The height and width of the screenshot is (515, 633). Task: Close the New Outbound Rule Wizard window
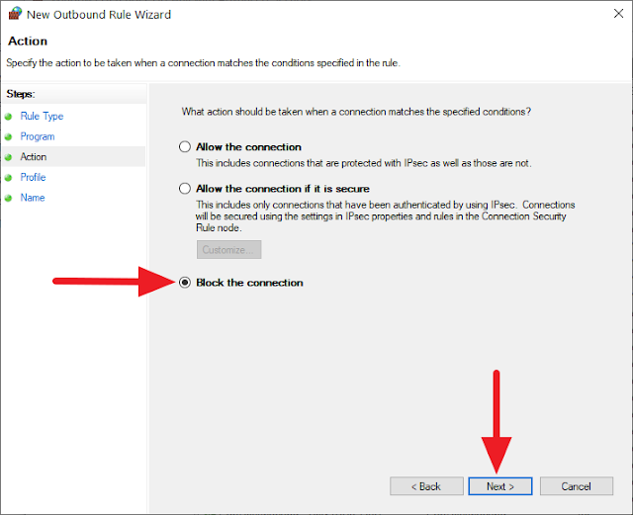pyautogui.click(x=618, y=14)
